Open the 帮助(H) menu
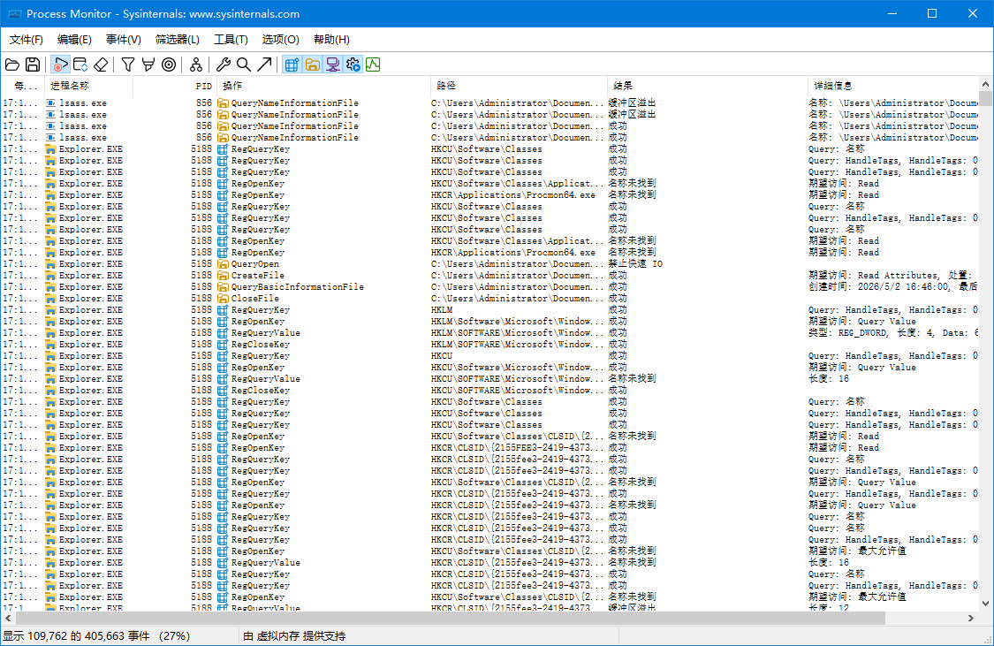Viewport: 994px width, 646px height. pos(331,39)
